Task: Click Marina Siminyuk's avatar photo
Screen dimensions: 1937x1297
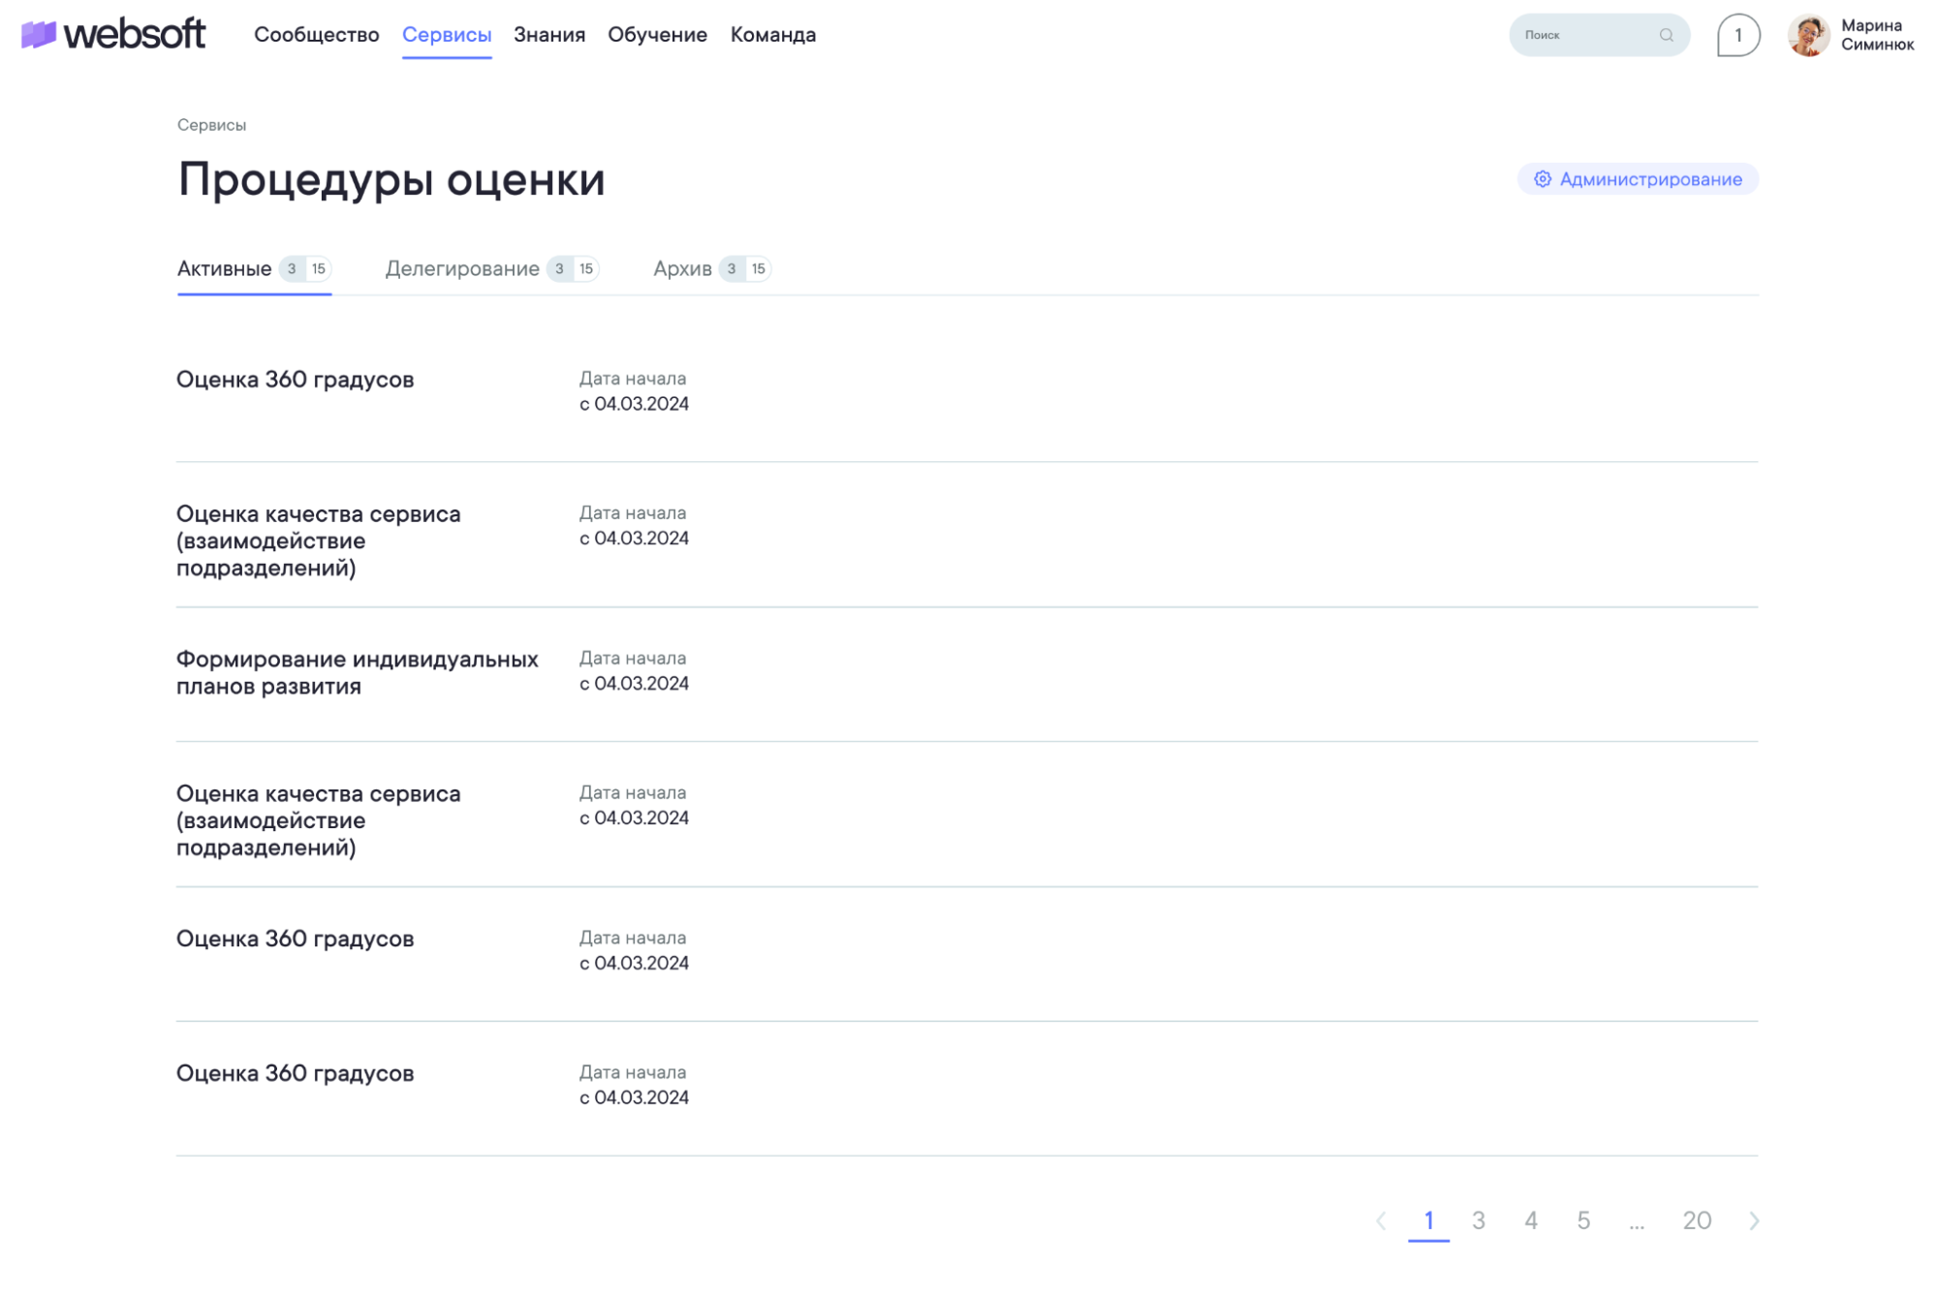Action: pyautogui.click(x=1807, y=36)
